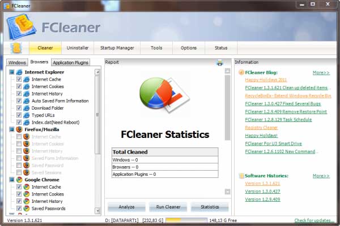The width and height of the screenshot is (340, 226).
Task: Click the IE icon beside Index.dat entry
Action: [27, 123]
